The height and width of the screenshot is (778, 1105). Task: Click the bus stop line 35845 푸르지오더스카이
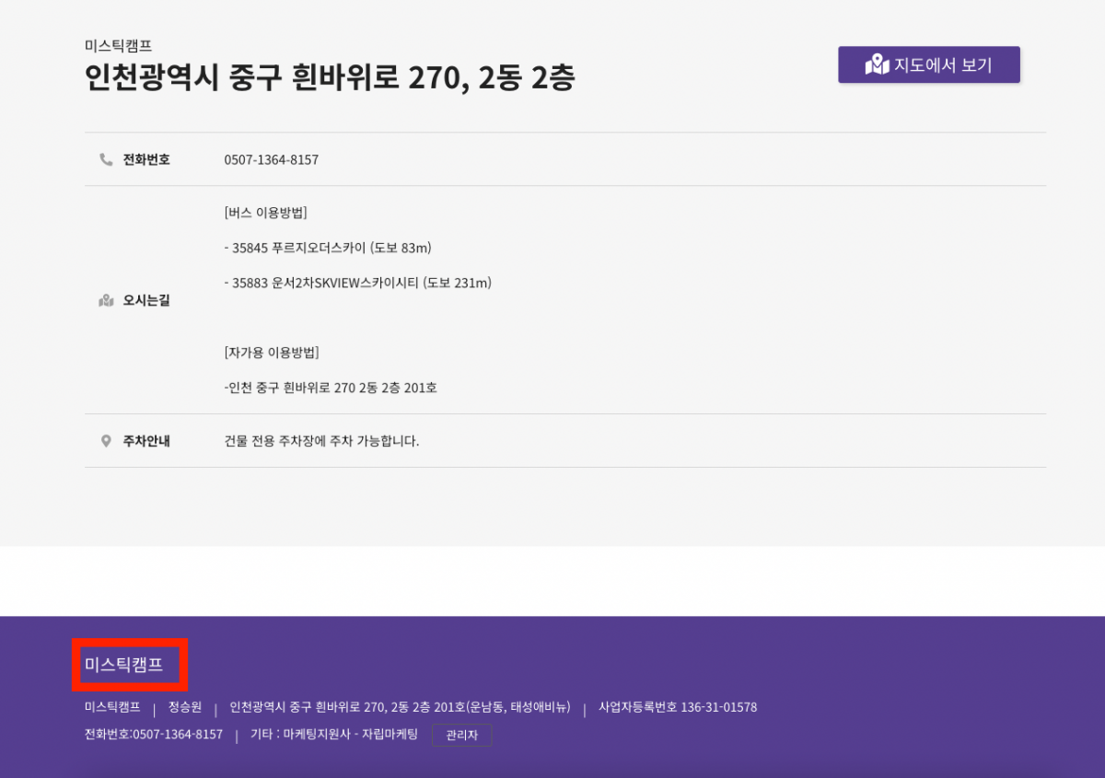328,248
